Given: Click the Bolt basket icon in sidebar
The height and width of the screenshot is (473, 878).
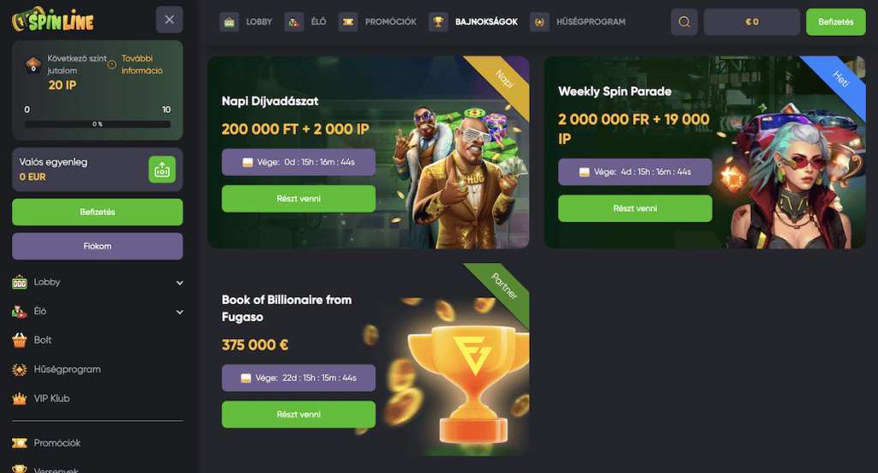Looking at the screenshot, I should [20, 340].
